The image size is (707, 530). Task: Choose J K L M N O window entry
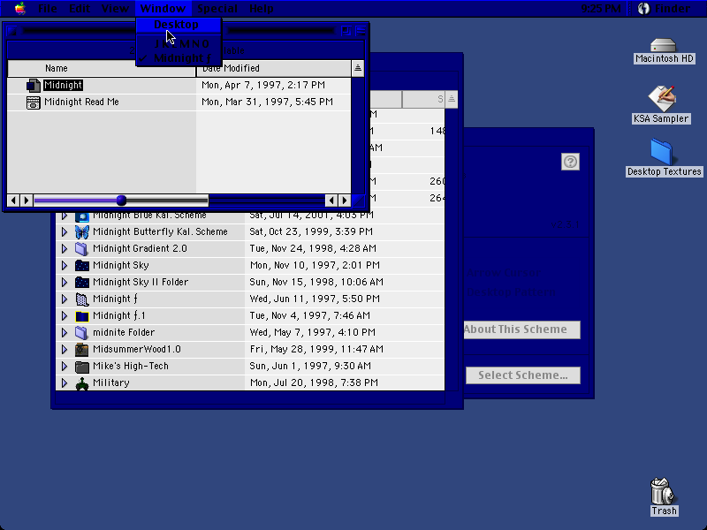(179, 43)
